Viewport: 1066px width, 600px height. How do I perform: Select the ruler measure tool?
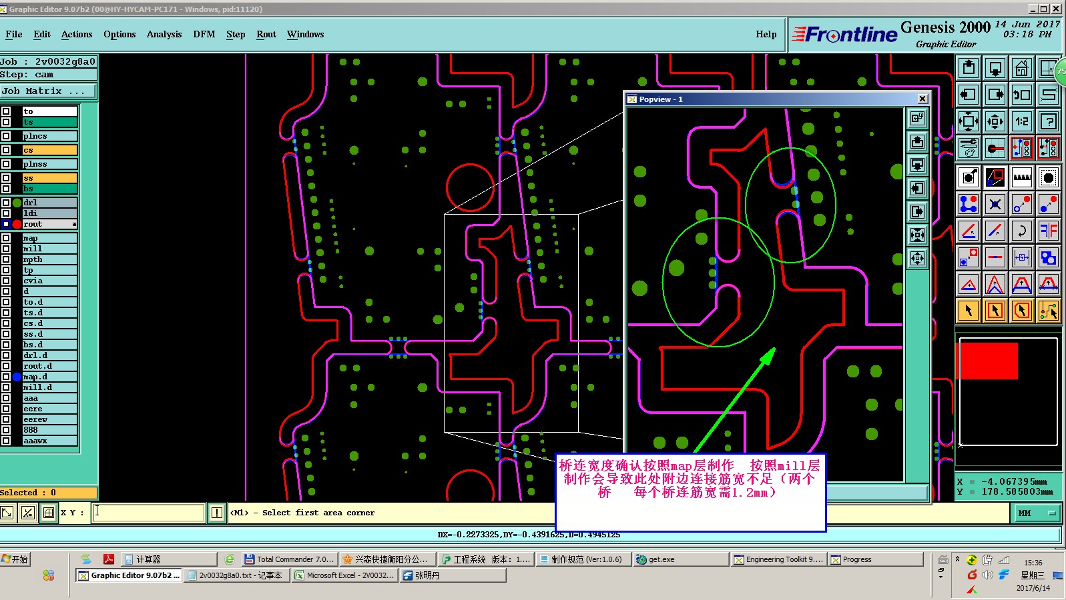(1022, 177)
